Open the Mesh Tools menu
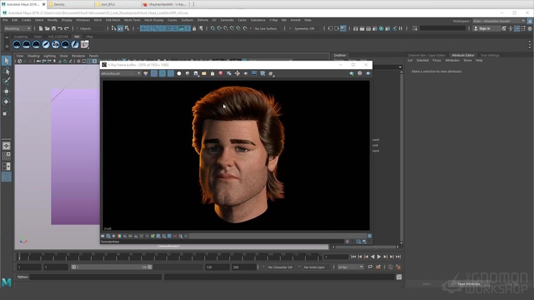 tap(132, 20)
